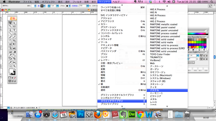Select the Eyedropper tool
This screenshot has width=216, height=121.
pyautogui.click(x=10, y=55)
